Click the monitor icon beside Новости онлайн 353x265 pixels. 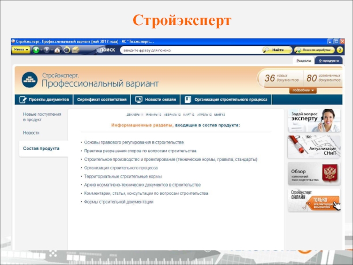pos(139,100)
